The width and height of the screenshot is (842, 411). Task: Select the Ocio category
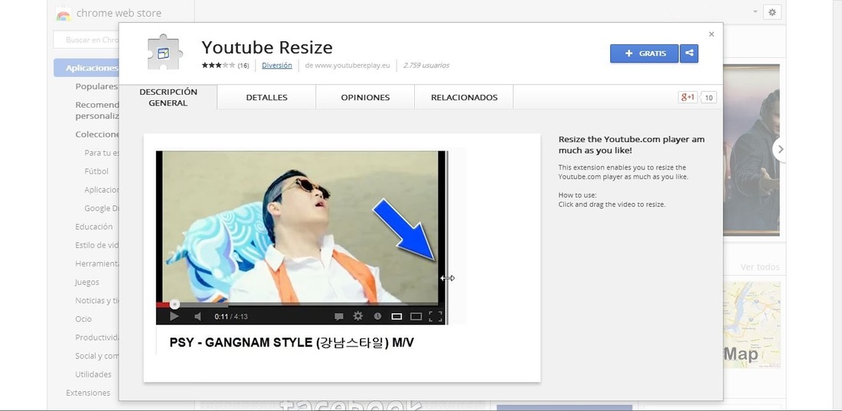(83, 319)
